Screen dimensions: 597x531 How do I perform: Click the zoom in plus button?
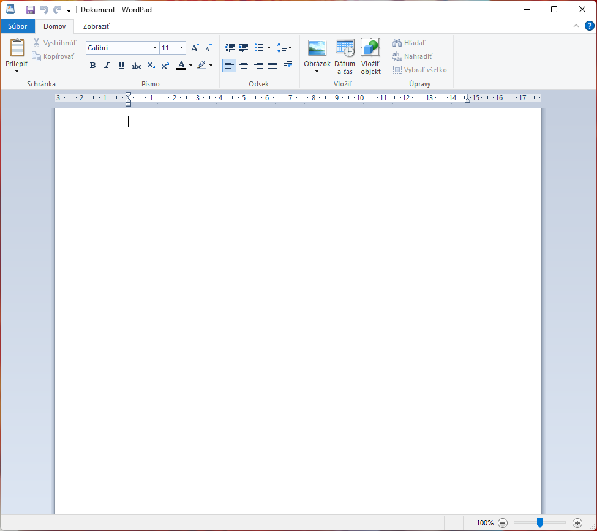(x=577, y=523)
